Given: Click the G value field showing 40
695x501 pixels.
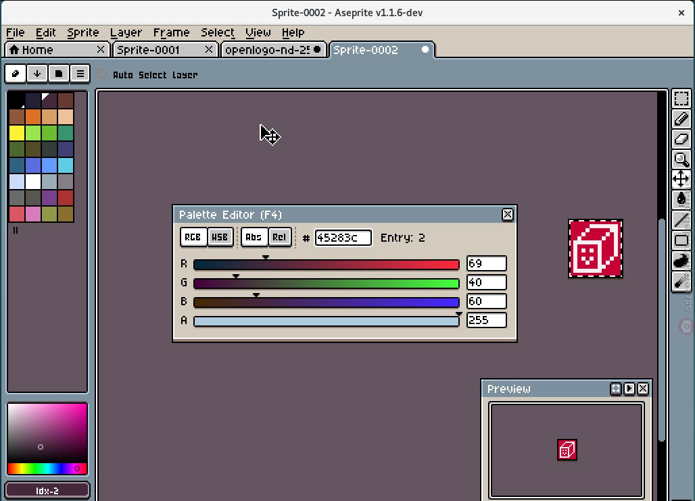Looking at the screenshot, I should [x=486, y=282].
